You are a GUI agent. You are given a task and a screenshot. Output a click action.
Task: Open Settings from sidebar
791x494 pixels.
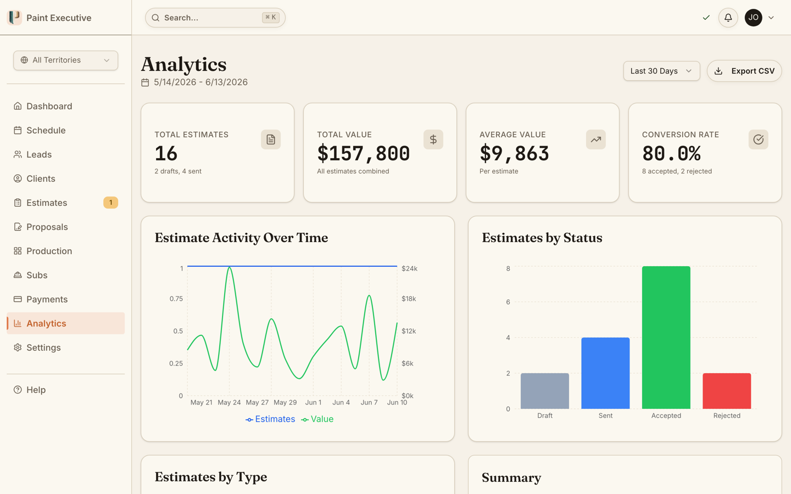[x=65, y=347]
